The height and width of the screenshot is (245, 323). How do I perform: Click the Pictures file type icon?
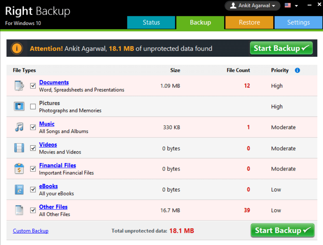click(x=19, y=106)
